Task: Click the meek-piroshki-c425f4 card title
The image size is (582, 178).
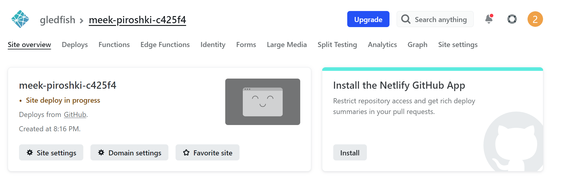Action: pyautogui.click(x=68, y=85)
